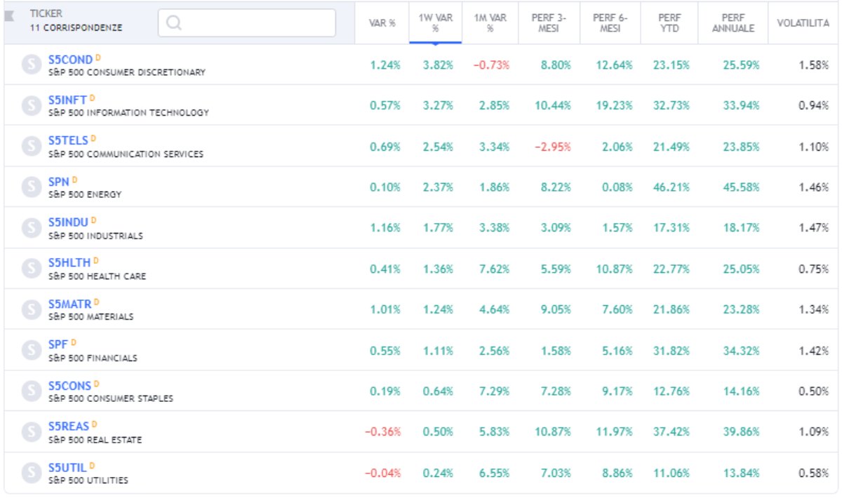Sort by the 1W VAR % column
The width and height of the screenshot is (842, 498).
pyautogui.click(x=435, y=23)
